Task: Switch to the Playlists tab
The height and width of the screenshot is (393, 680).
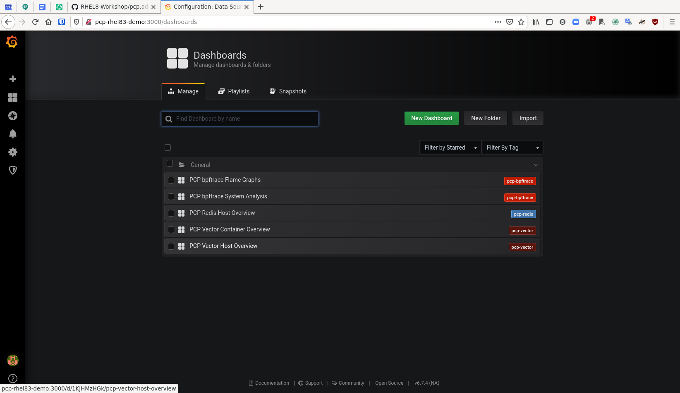Action: (x=234, y=91)
